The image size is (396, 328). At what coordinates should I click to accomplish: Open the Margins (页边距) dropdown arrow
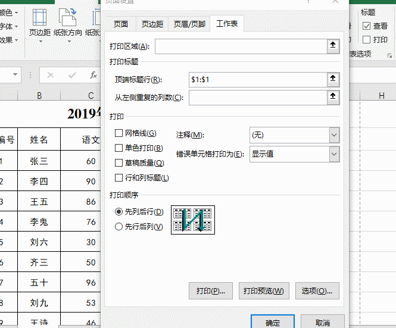coord(40,41)
